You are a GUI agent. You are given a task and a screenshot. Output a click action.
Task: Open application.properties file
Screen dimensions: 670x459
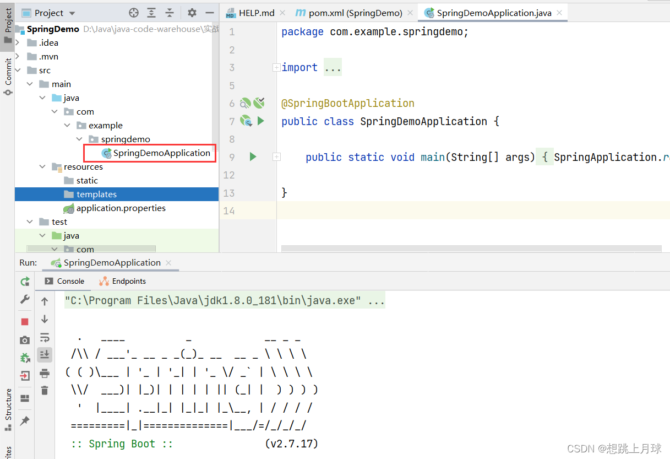(115, 208)
